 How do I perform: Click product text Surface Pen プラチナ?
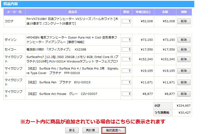click(x=59, y=82)
